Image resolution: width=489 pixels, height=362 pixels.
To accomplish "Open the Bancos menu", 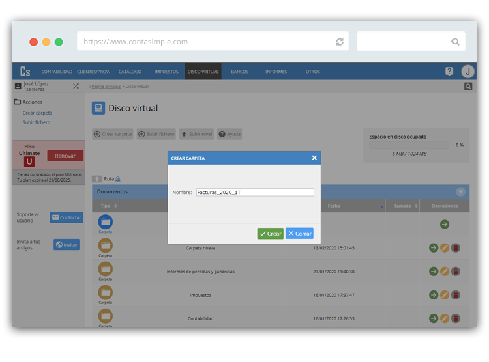I will tap(239, 72).
